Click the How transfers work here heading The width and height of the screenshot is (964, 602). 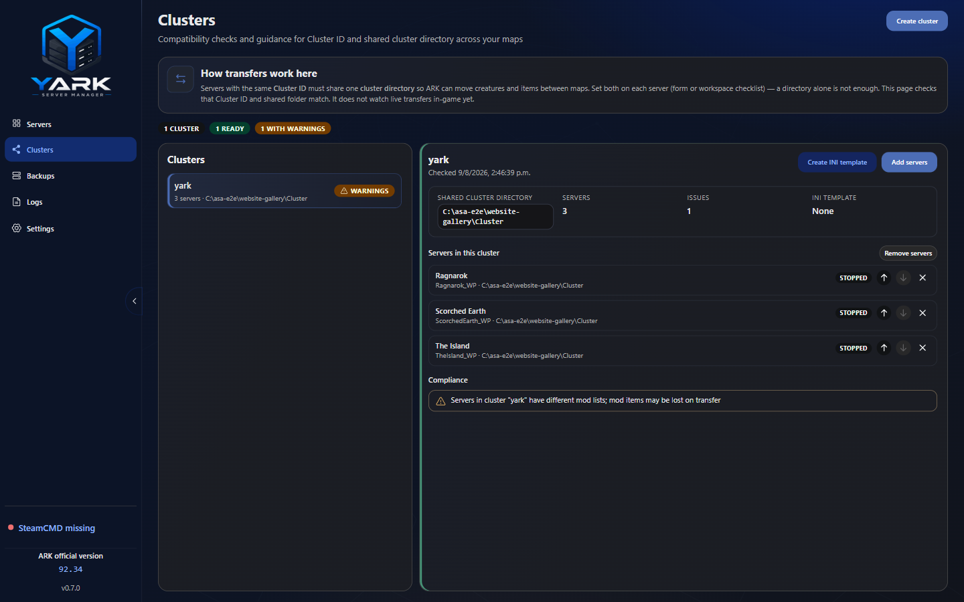[x=259, y=74]
